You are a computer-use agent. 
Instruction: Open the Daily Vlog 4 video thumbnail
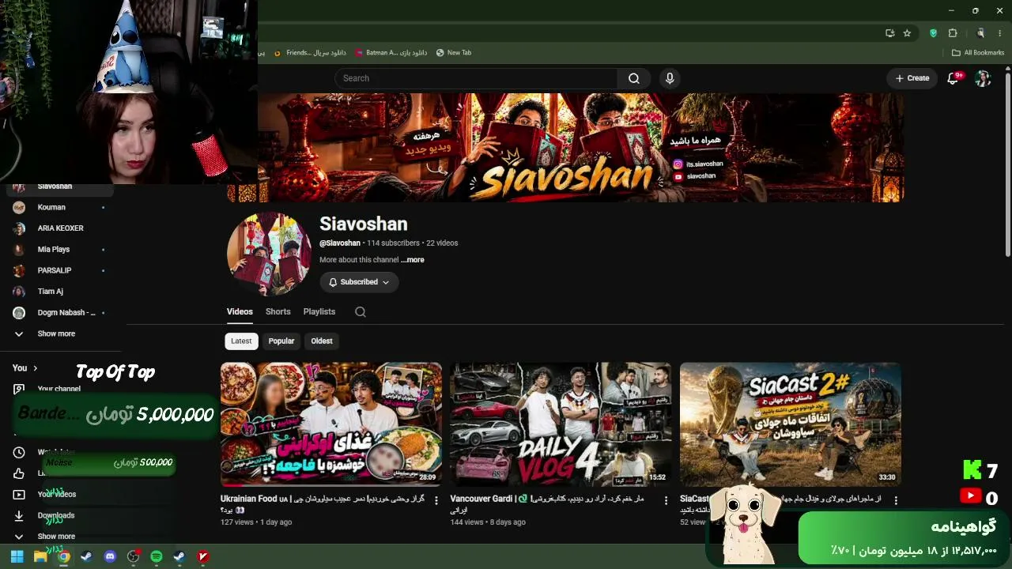tap(561, 424)
